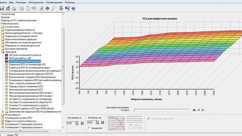Toggle the отображать все точки checkbox

(x=149, y=119)
